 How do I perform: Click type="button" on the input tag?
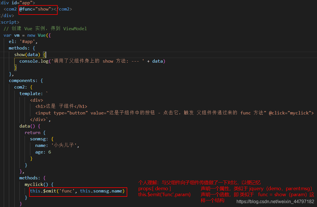tap(71, 113)
